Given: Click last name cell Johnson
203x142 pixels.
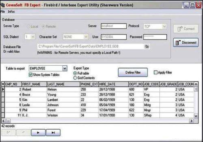Looking at the screenshot, I should pos(64,105).
